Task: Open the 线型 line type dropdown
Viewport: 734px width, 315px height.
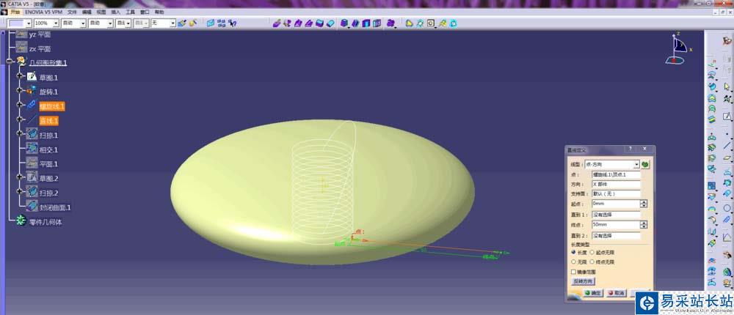Action: coord(636,165)
